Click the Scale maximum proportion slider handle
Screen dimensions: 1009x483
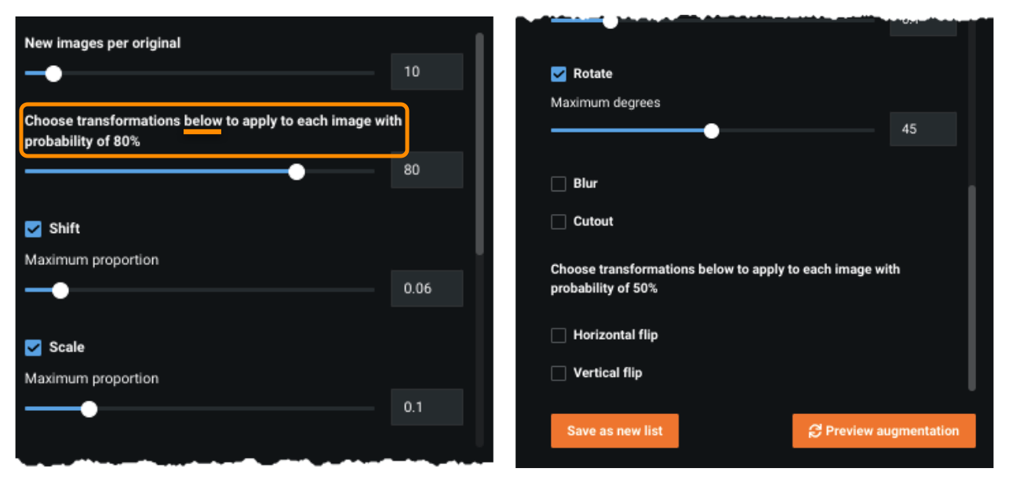(x=89, y=409)
